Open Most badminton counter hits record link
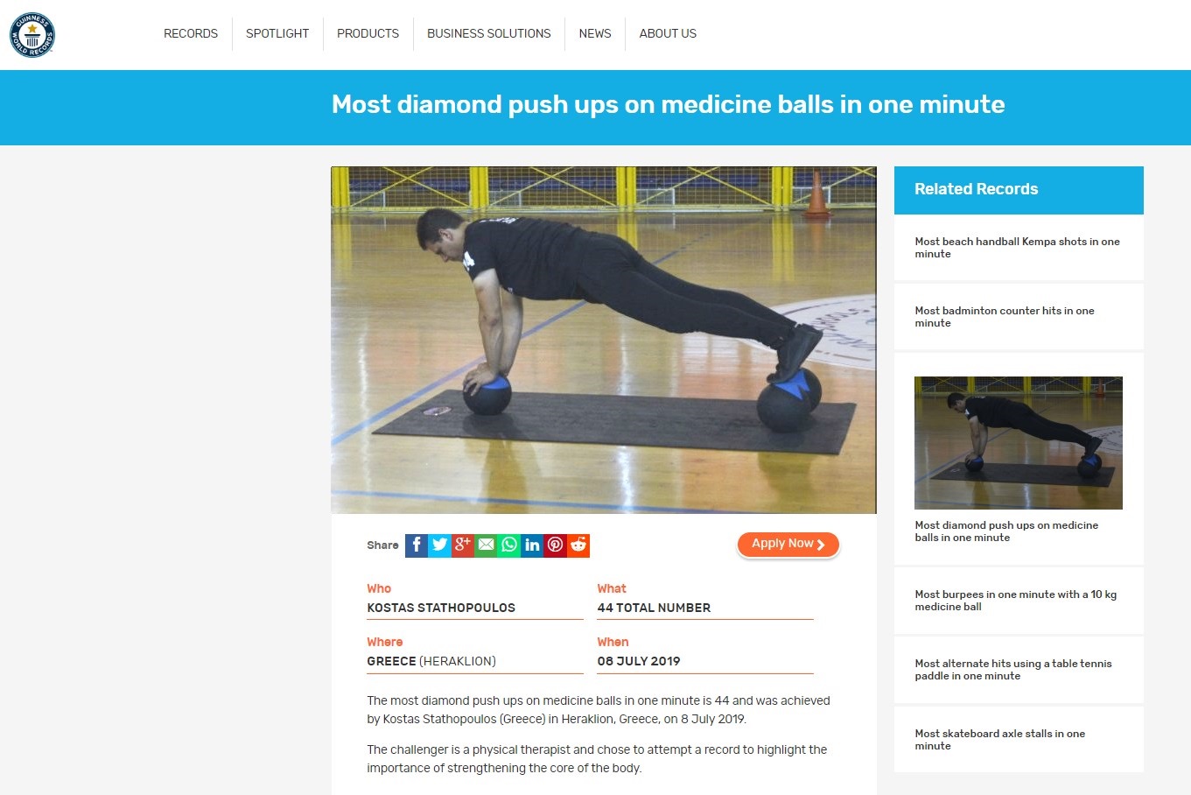The height and width of the screenshot is (795, 1191). [1005, 317]
